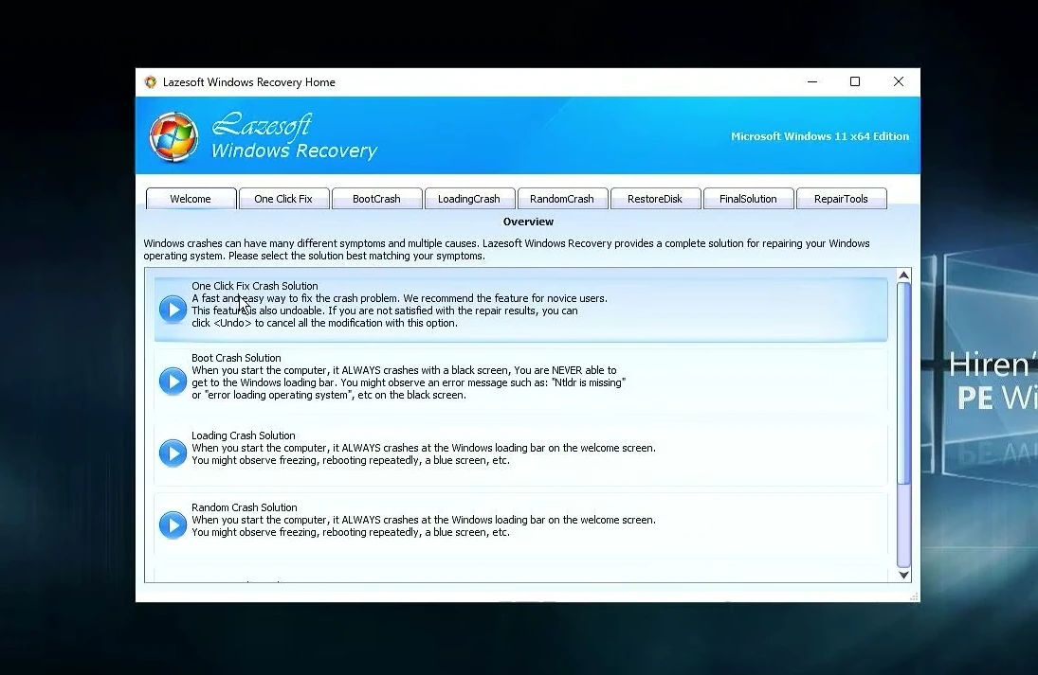Switch to the Welcome tab
Screen dimensions: 1038x675
tap(191, 199)
